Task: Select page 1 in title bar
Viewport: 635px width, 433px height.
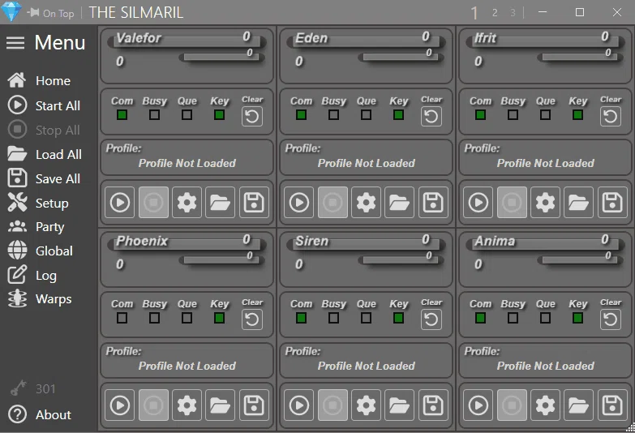Action: [474, 13]
